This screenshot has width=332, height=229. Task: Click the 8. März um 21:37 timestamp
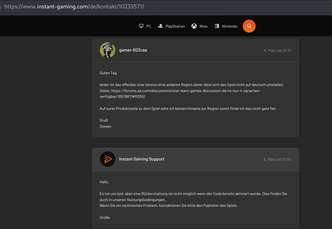278,50
